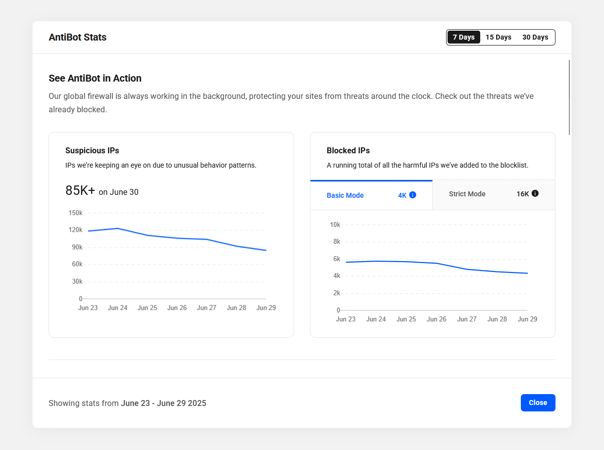Select the 7 Days range option
Viewport: 604px width, 450px height.
click(463, 37)
